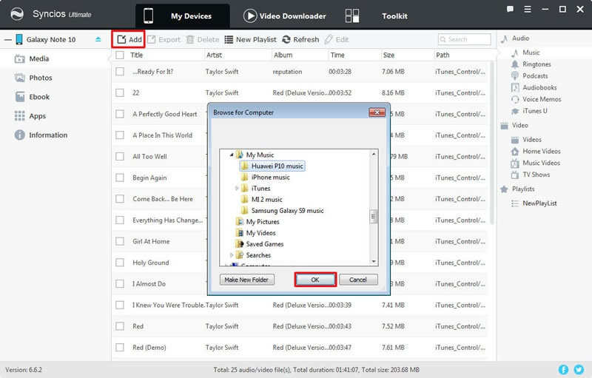Image resolution: width=592 pixels, height=378 pixels.
Task: Click the Export toolbar icon
Action: tap(152, 39)
